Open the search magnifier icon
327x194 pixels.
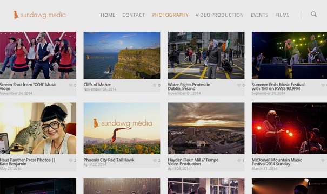[x=313, y=14]
